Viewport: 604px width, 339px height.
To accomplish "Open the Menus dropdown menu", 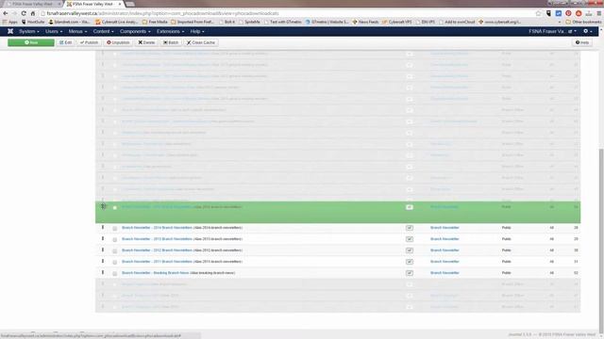I will [x=77, y=31].
